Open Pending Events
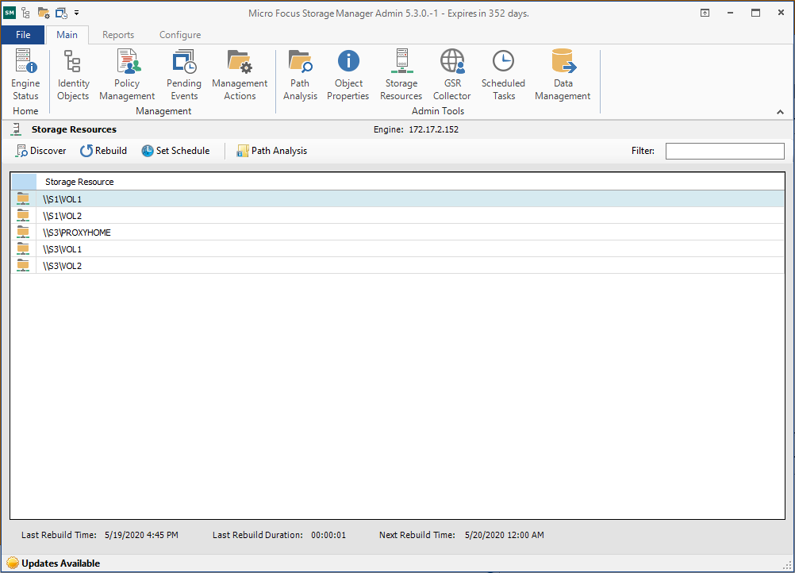Viewport: 795px width, 573px height. coord(184,75)
